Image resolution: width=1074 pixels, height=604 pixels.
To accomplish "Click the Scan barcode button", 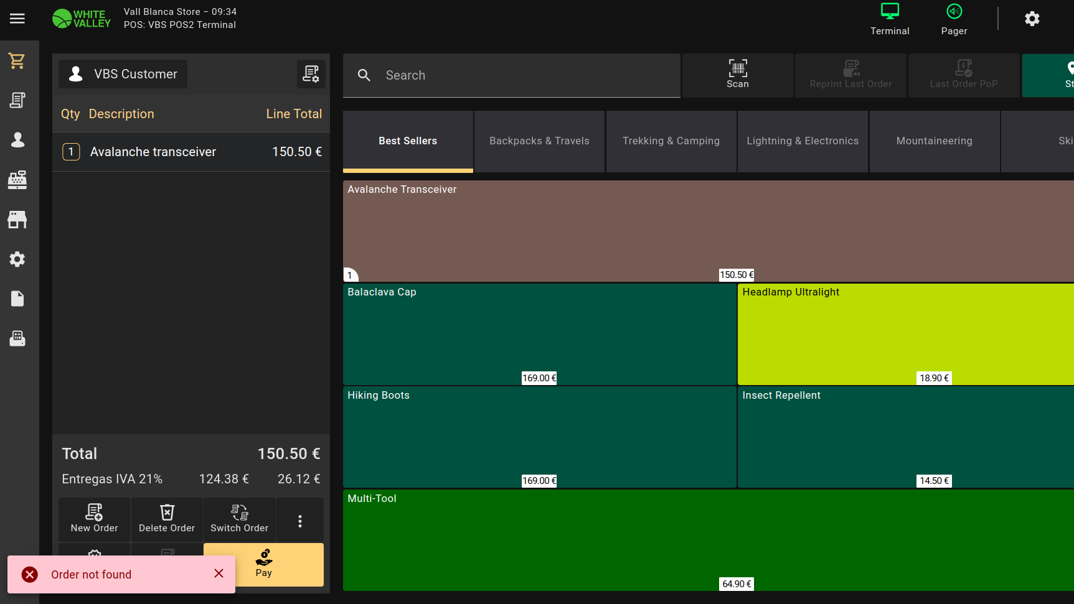I will [x=738, y=75].
